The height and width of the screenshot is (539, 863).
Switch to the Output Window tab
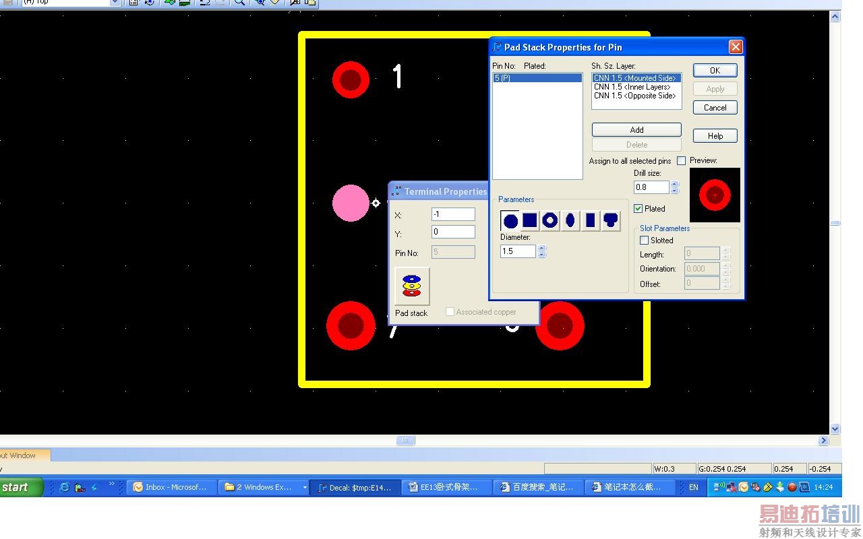[24, 455]
